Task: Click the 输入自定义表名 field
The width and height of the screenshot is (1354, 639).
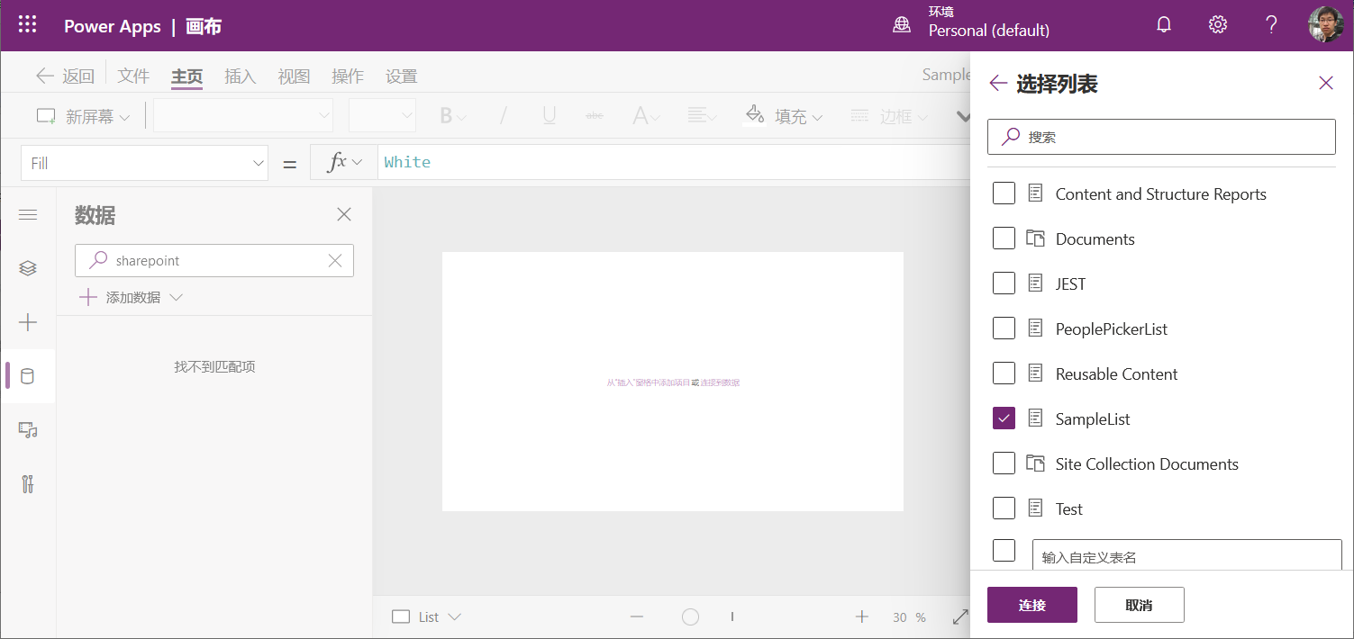Action: (1187, 556)
